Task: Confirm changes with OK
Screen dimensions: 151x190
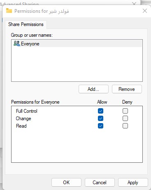Action: pyautogui.click(x=66, y=183)
